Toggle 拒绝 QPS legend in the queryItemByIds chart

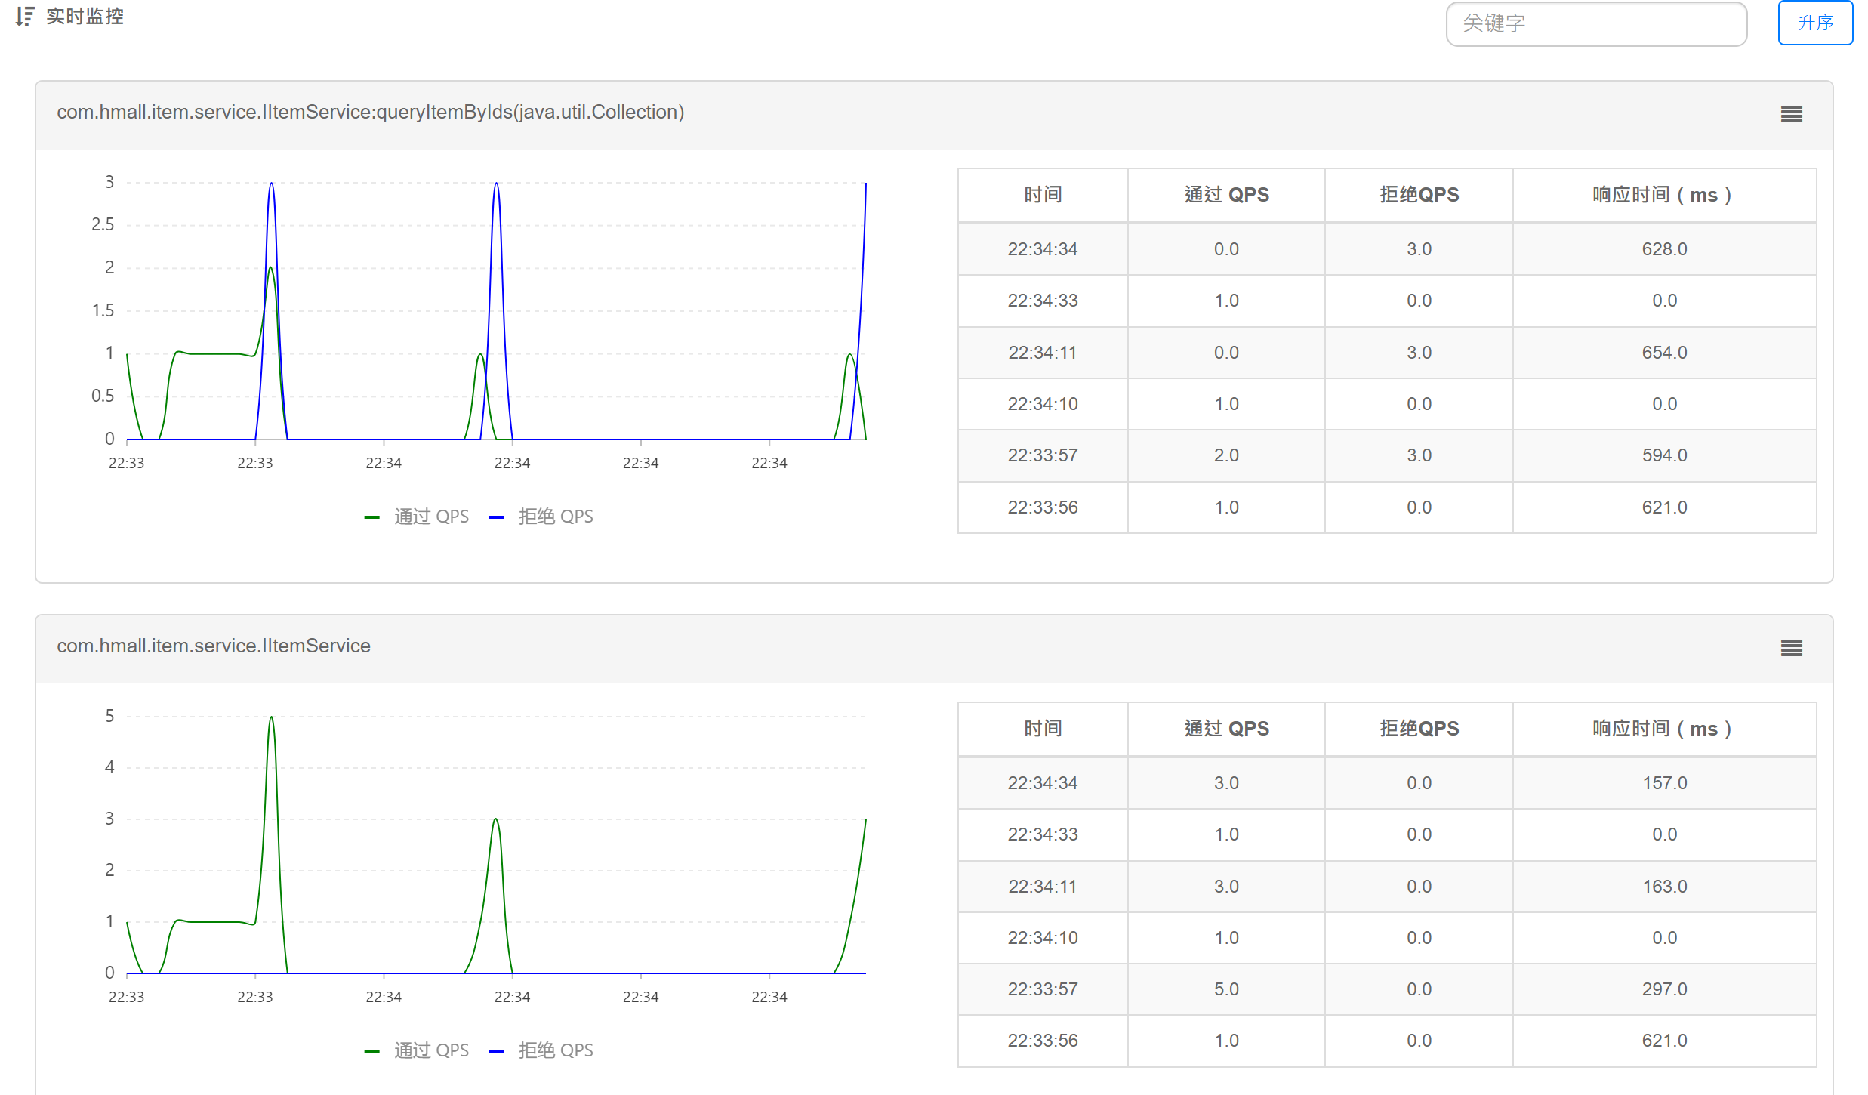tap(541, 517)
